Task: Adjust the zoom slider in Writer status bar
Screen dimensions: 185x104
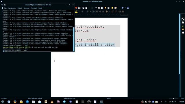Action: click(x=173, y=98)
